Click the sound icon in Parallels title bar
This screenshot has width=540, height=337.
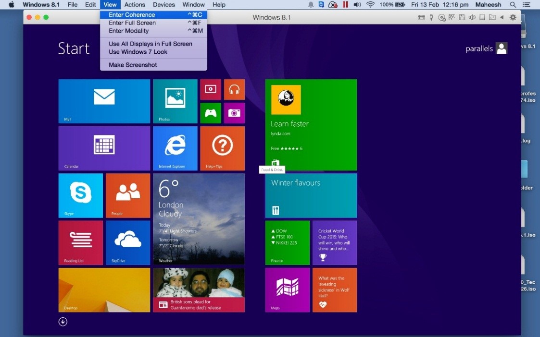tap(472, 17)
